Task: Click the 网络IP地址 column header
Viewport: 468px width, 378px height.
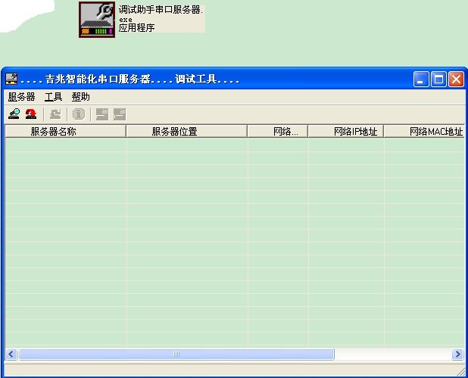Action: (345, 131)
